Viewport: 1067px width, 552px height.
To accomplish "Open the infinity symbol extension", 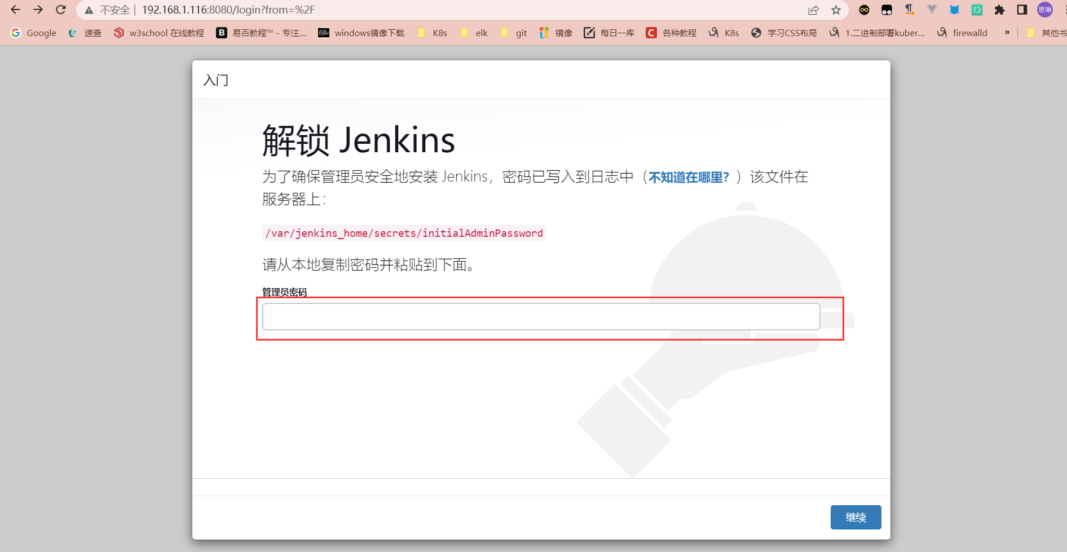I will pyautogui.click(x=864, y=10).
